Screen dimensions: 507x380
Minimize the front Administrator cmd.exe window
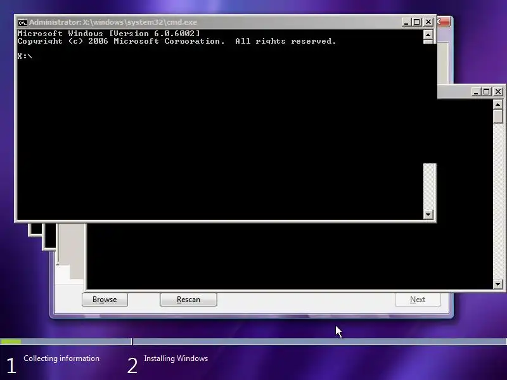(x=406, y=22)
